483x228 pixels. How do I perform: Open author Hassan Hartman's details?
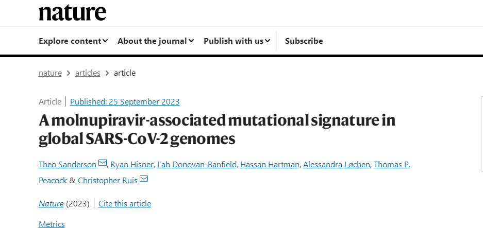click(x=270, y=165)
